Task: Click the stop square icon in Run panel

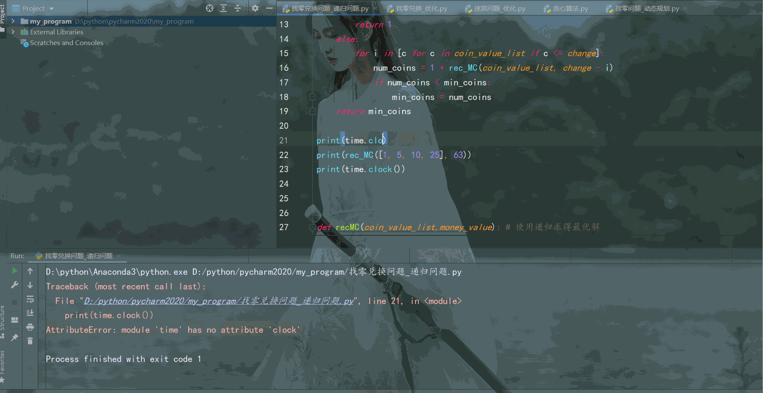Action: (x=15, y=302)
